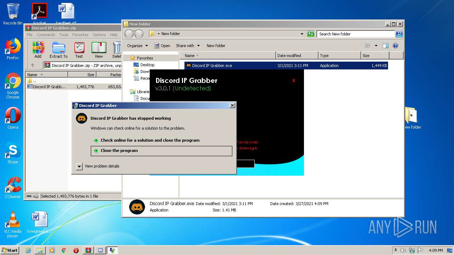Select the Acrobat desktop shortcut
The width and height of the screenshot is (454, 255).
coord(39,13)
